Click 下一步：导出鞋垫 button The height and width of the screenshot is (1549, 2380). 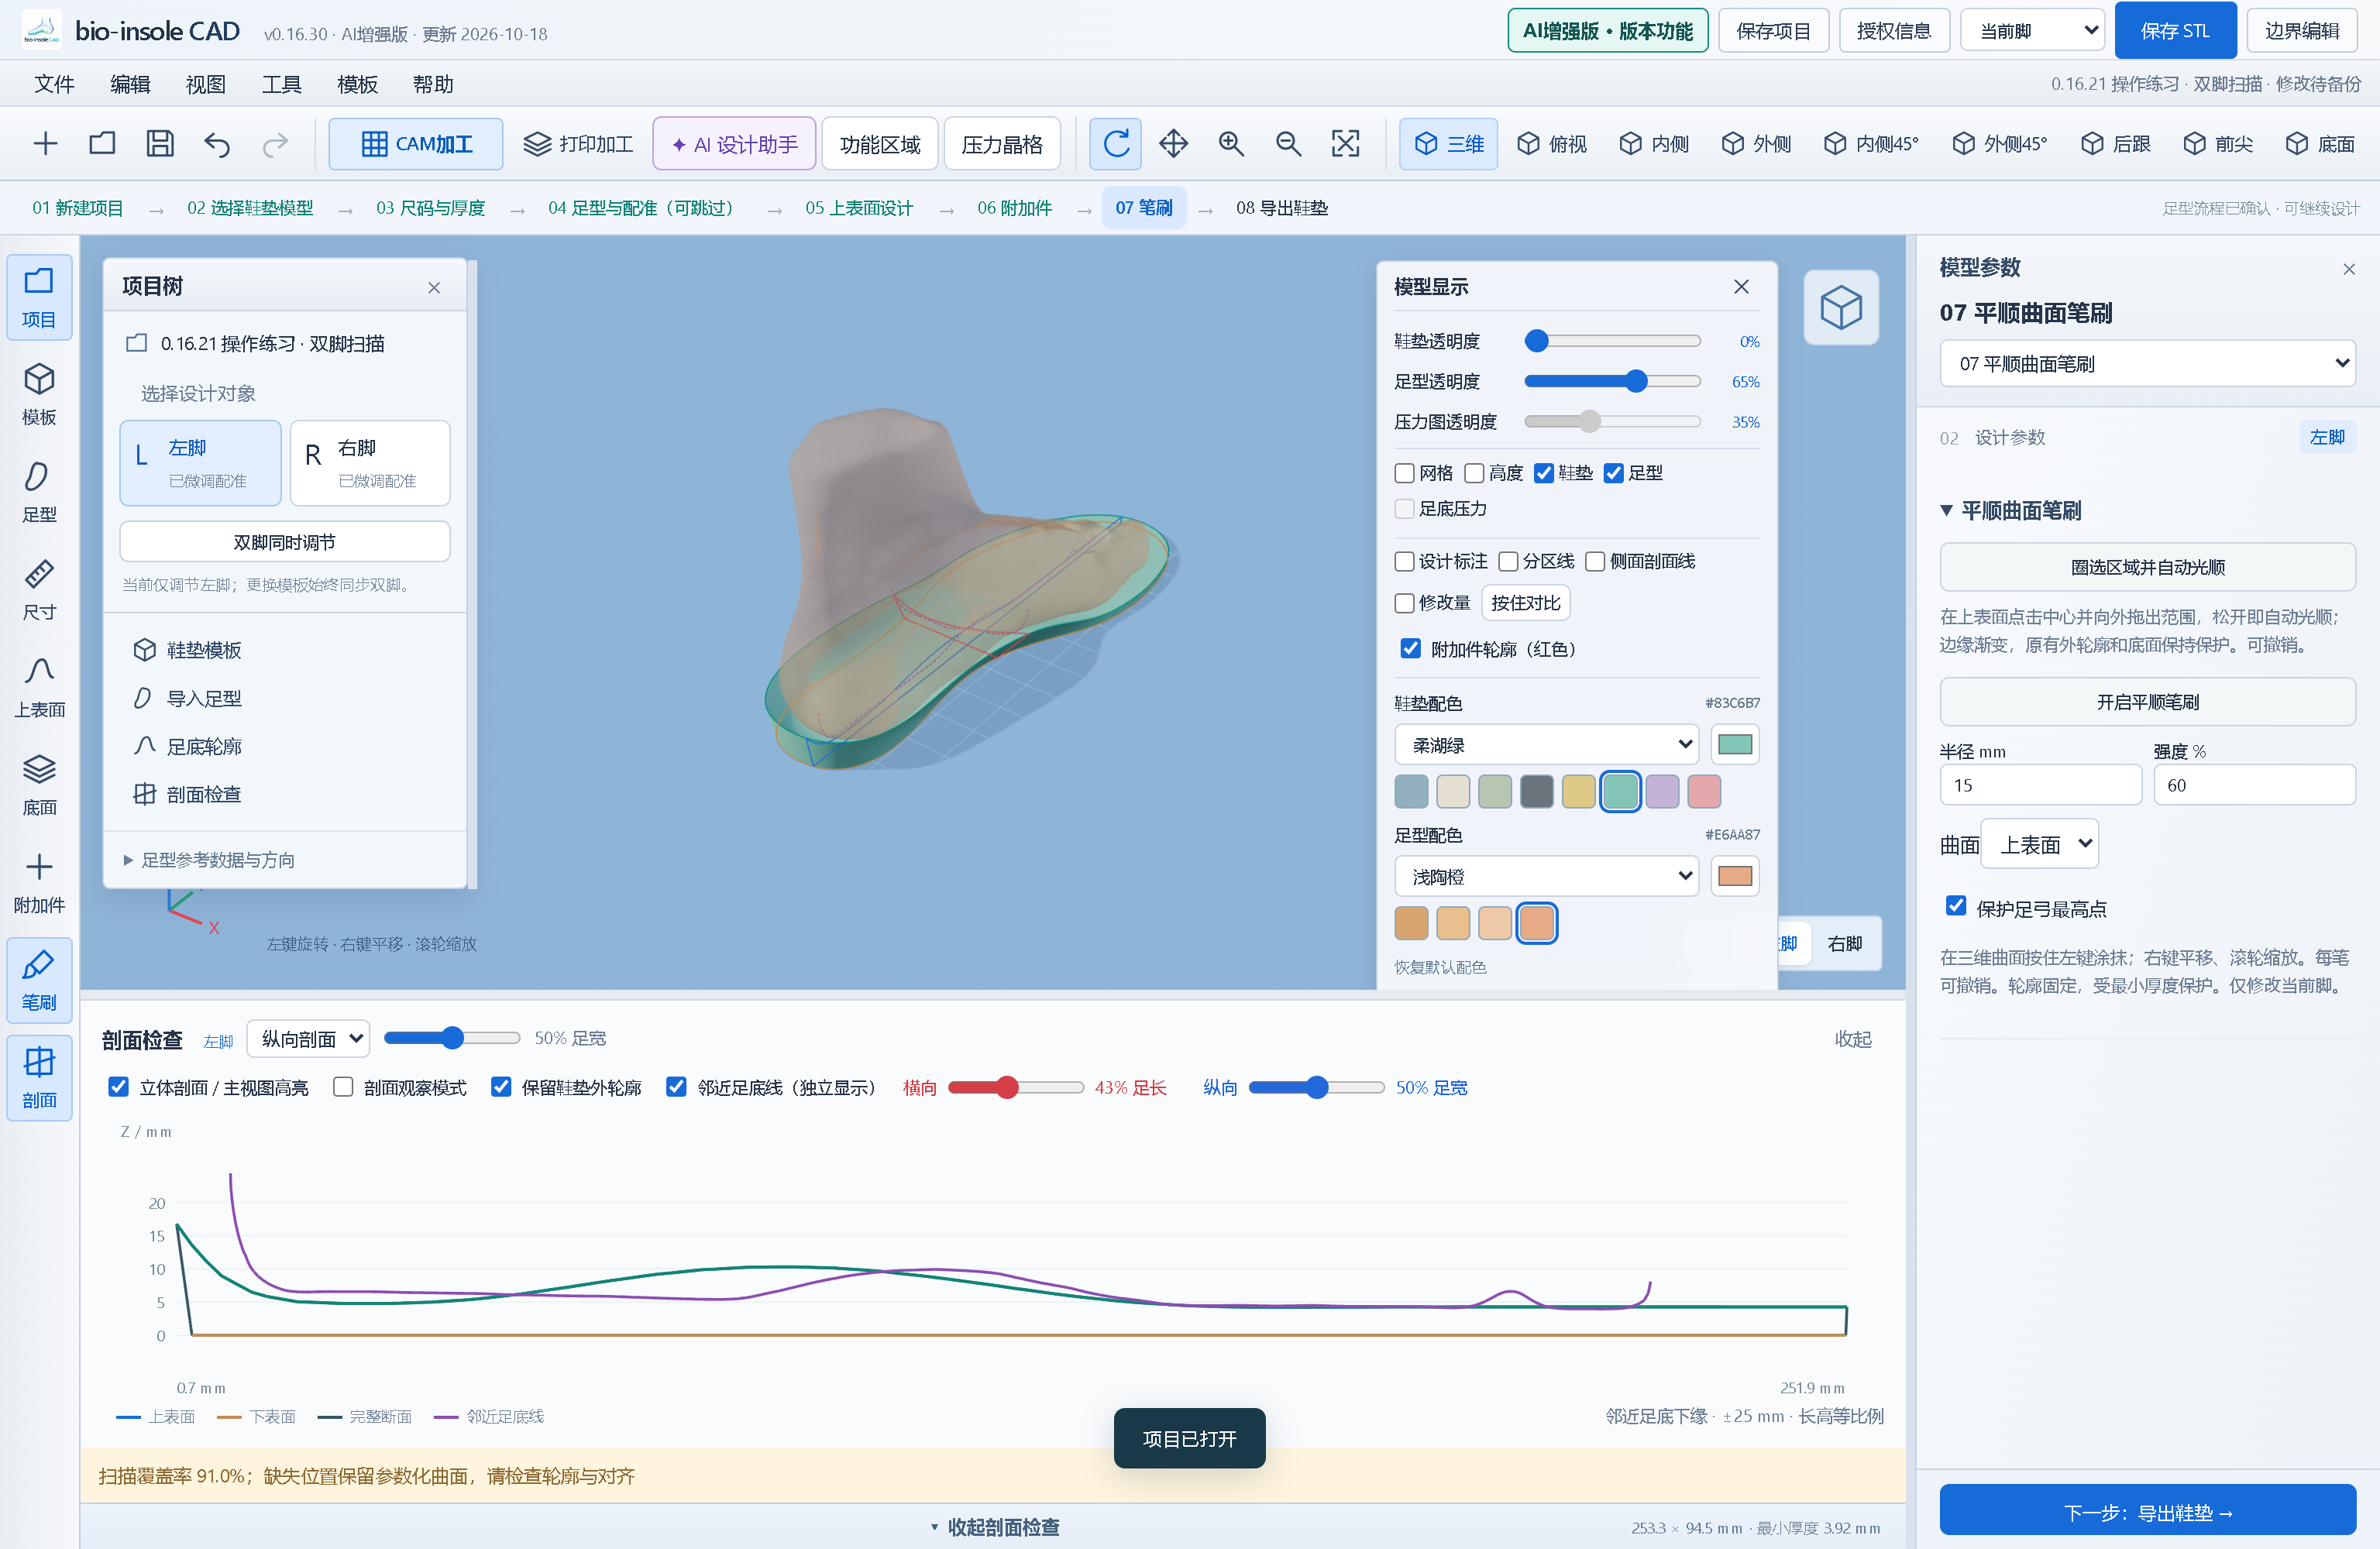2147,1510
